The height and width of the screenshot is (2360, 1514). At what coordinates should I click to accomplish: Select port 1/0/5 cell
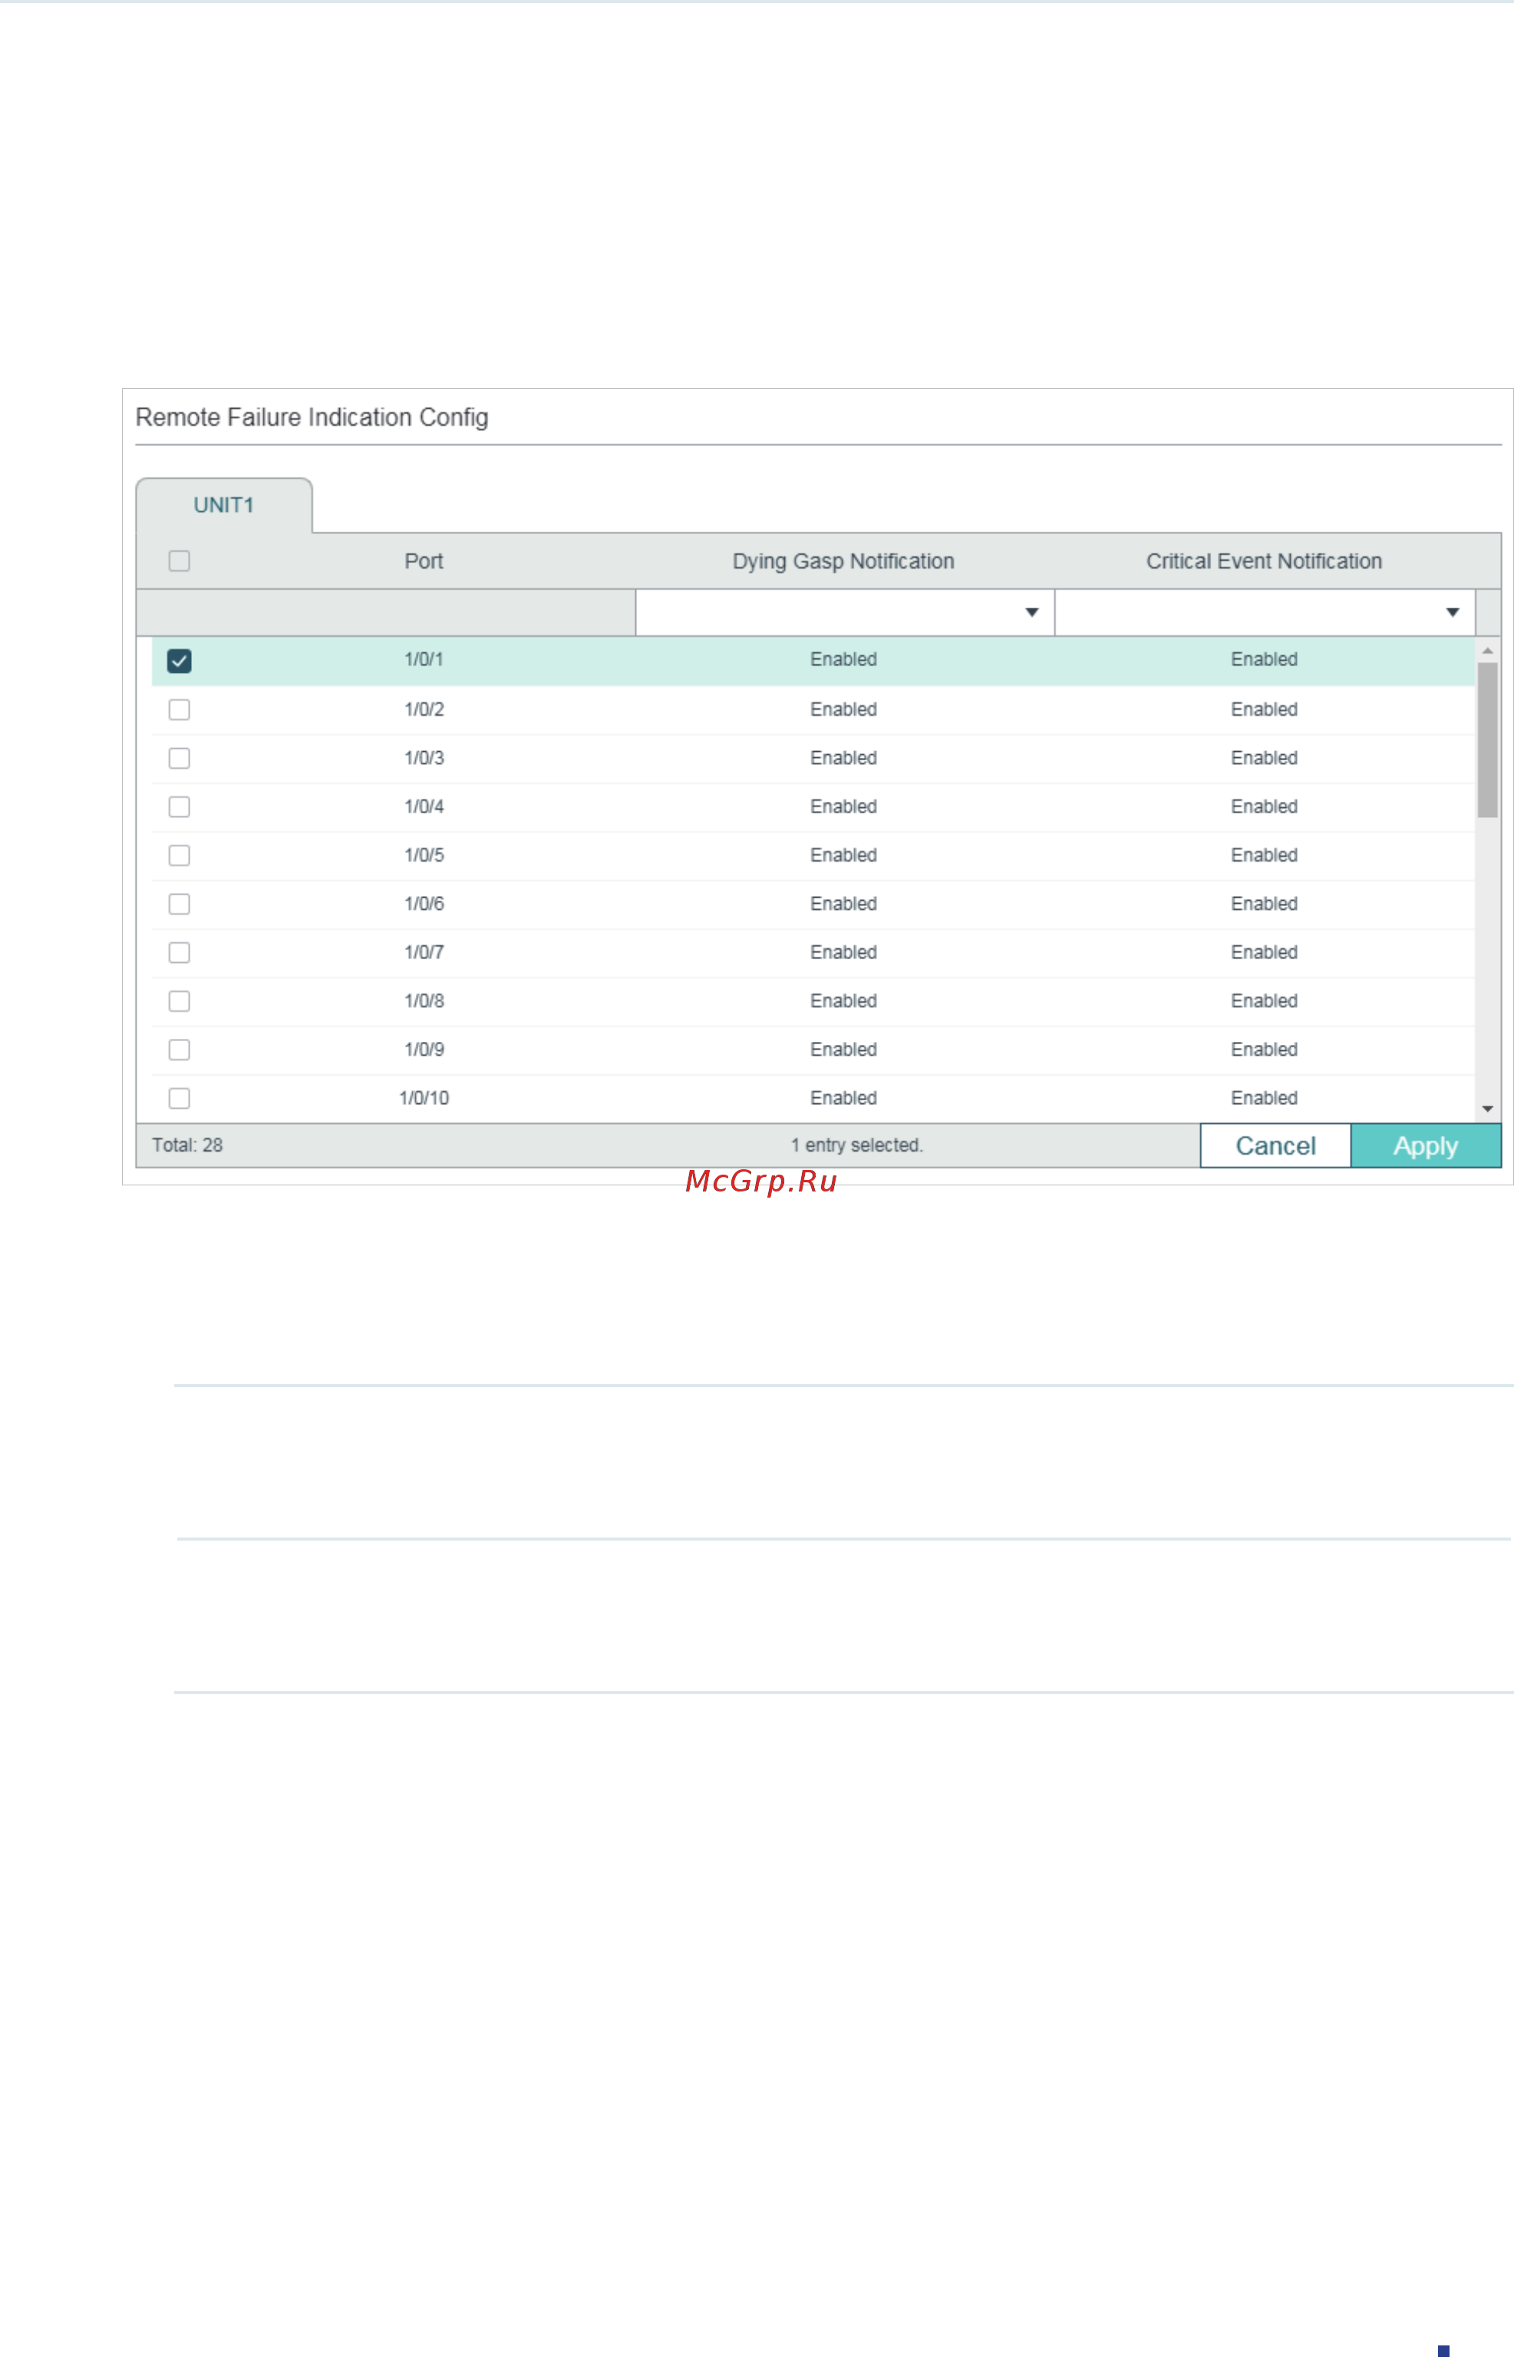[x=424, y=855]
